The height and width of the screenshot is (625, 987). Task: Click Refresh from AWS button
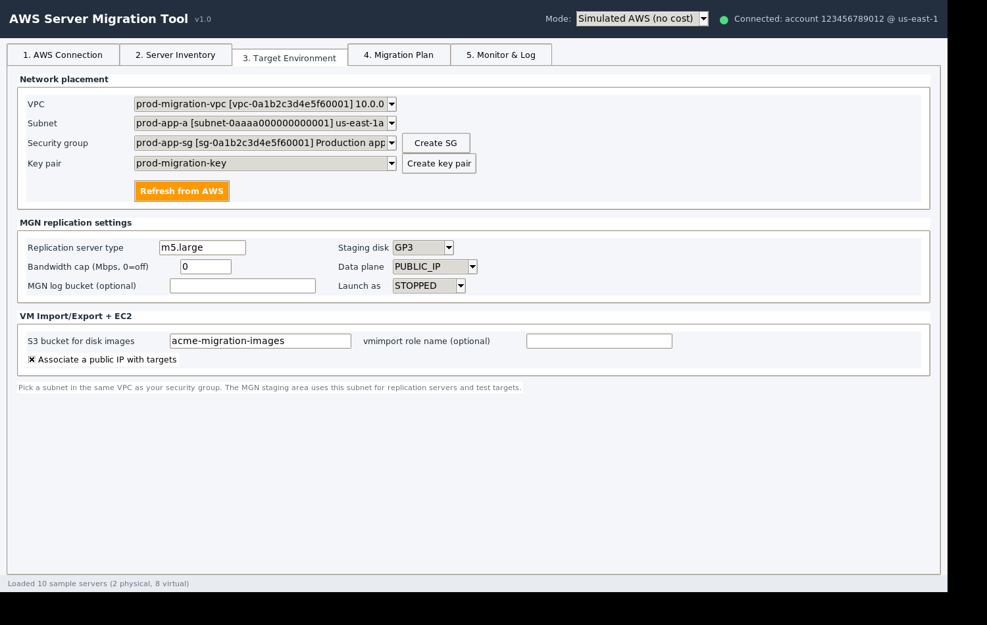tap(182, 191)
